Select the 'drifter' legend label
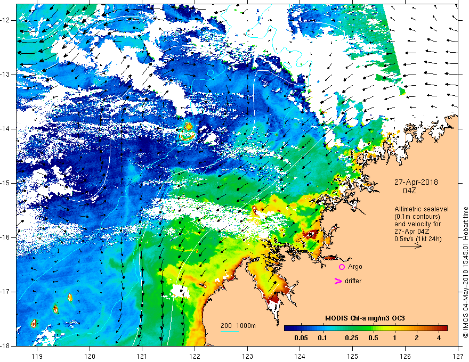The width and height of the screenshot is (469, 362). [353, 281]
